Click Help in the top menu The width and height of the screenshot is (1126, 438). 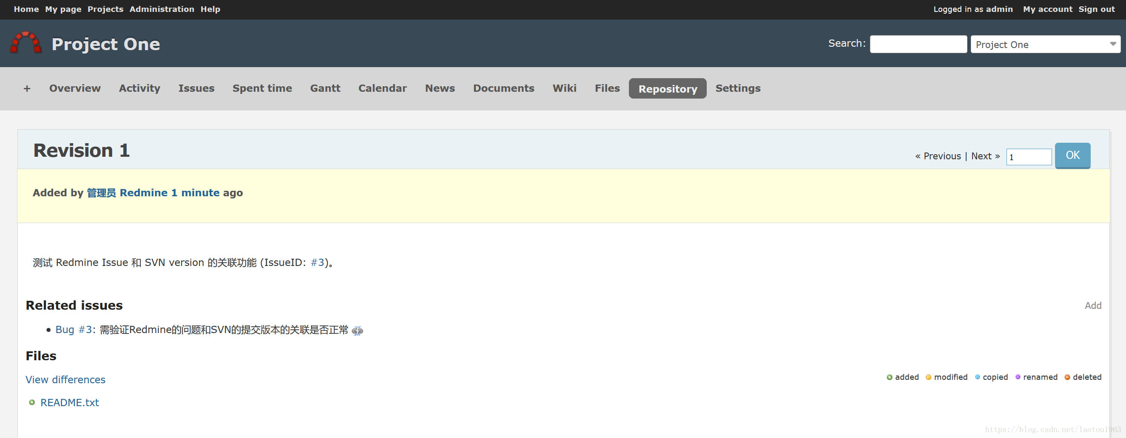coord(210,9)
